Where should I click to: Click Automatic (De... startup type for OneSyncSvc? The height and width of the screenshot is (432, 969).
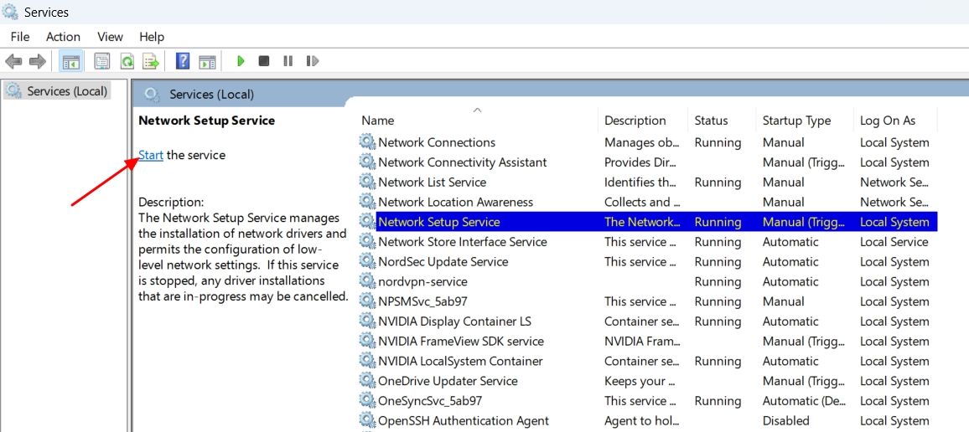point(804,401)
